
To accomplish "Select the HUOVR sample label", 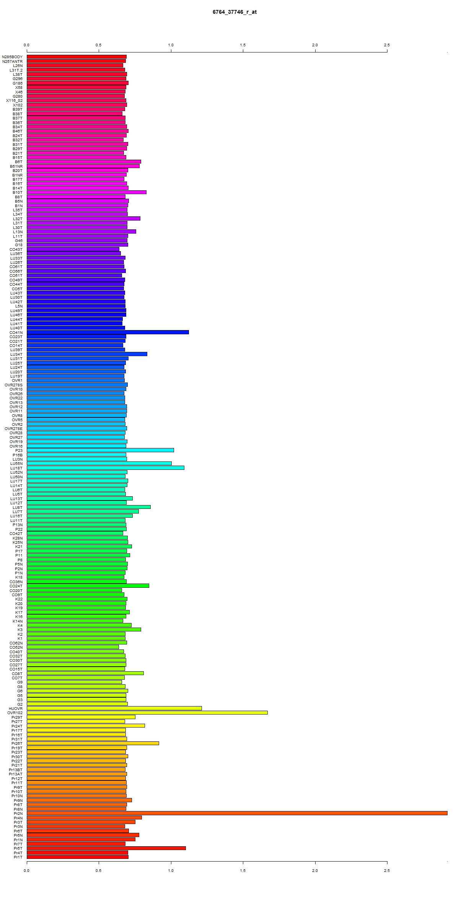I will click(x=16, y=708).
